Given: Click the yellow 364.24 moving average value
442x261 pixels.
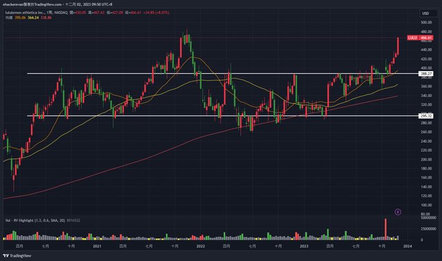Looking at the screenshot, I should coord(33,18).
